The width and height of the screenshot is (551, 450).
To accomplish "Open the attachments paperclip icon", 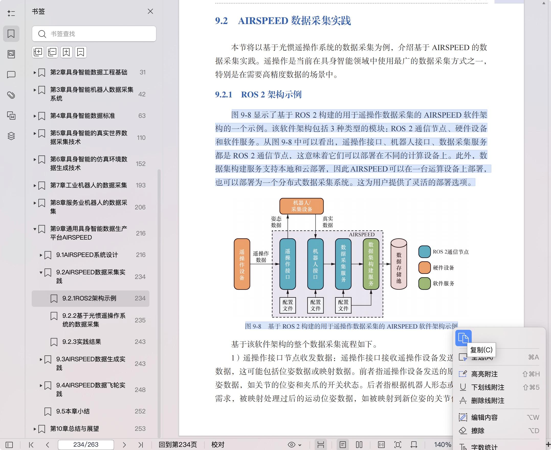I will 11,95.
